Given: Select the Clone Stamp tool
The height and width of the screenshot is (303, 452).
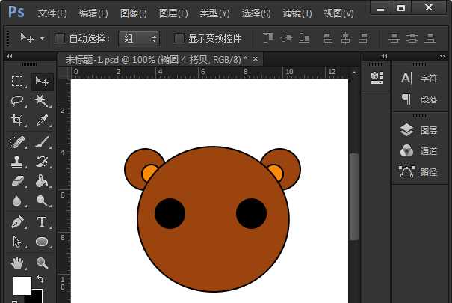Looking at the screenshot, I should 17,161.
